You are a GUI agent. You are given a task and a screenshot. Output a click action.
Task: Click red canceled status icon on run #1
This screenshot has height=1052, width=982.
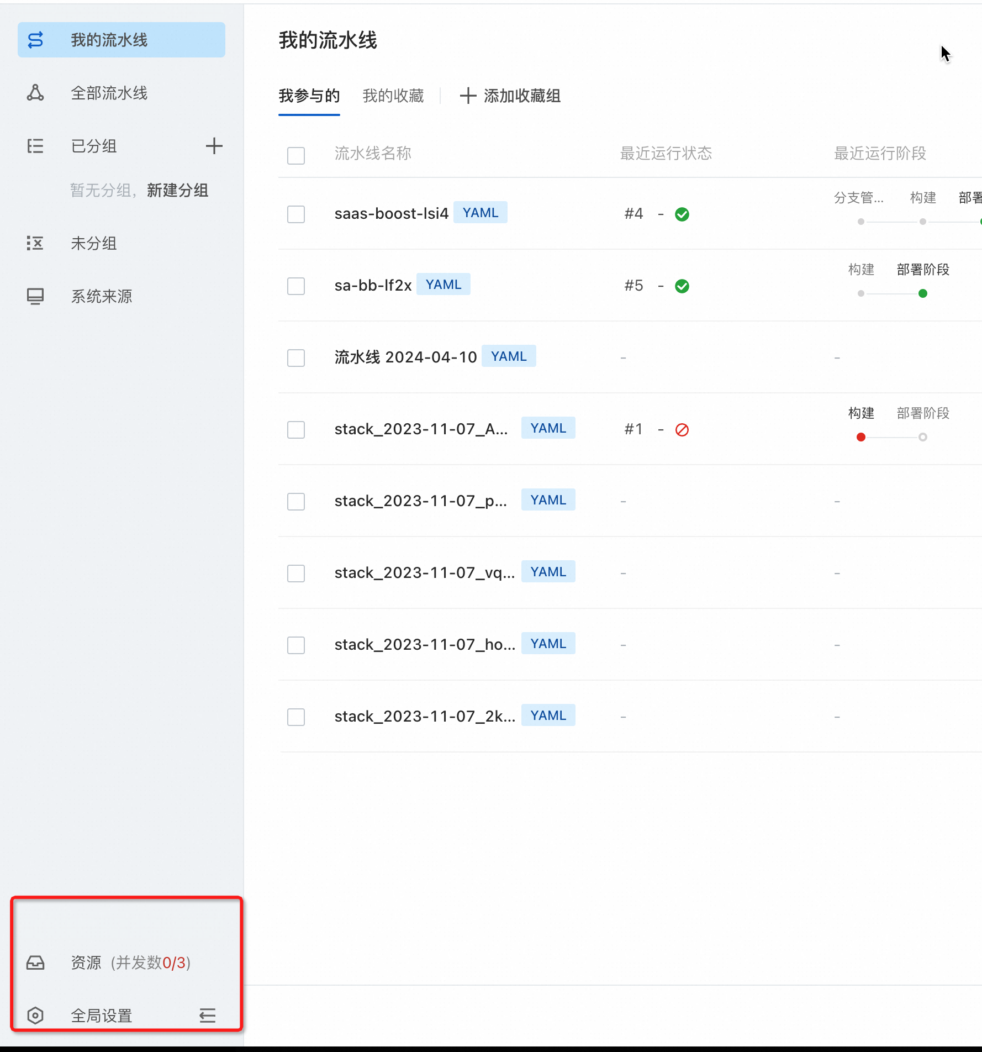click(682, 430)
